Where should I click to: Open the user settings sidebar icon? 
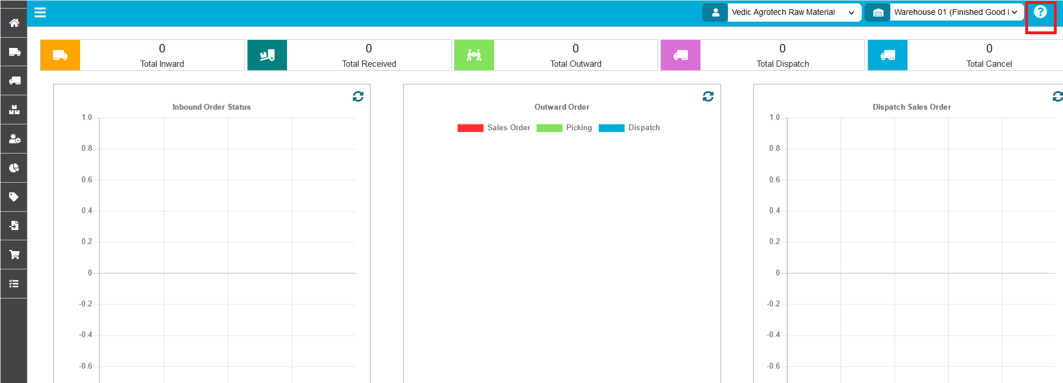[14, 139]
